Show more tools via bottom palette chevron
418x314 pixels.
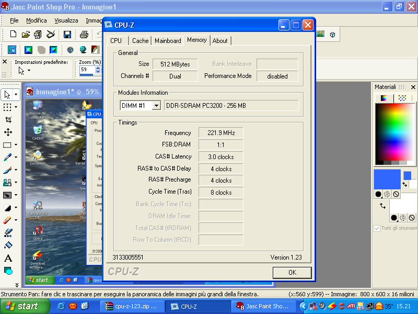[17, 285]
